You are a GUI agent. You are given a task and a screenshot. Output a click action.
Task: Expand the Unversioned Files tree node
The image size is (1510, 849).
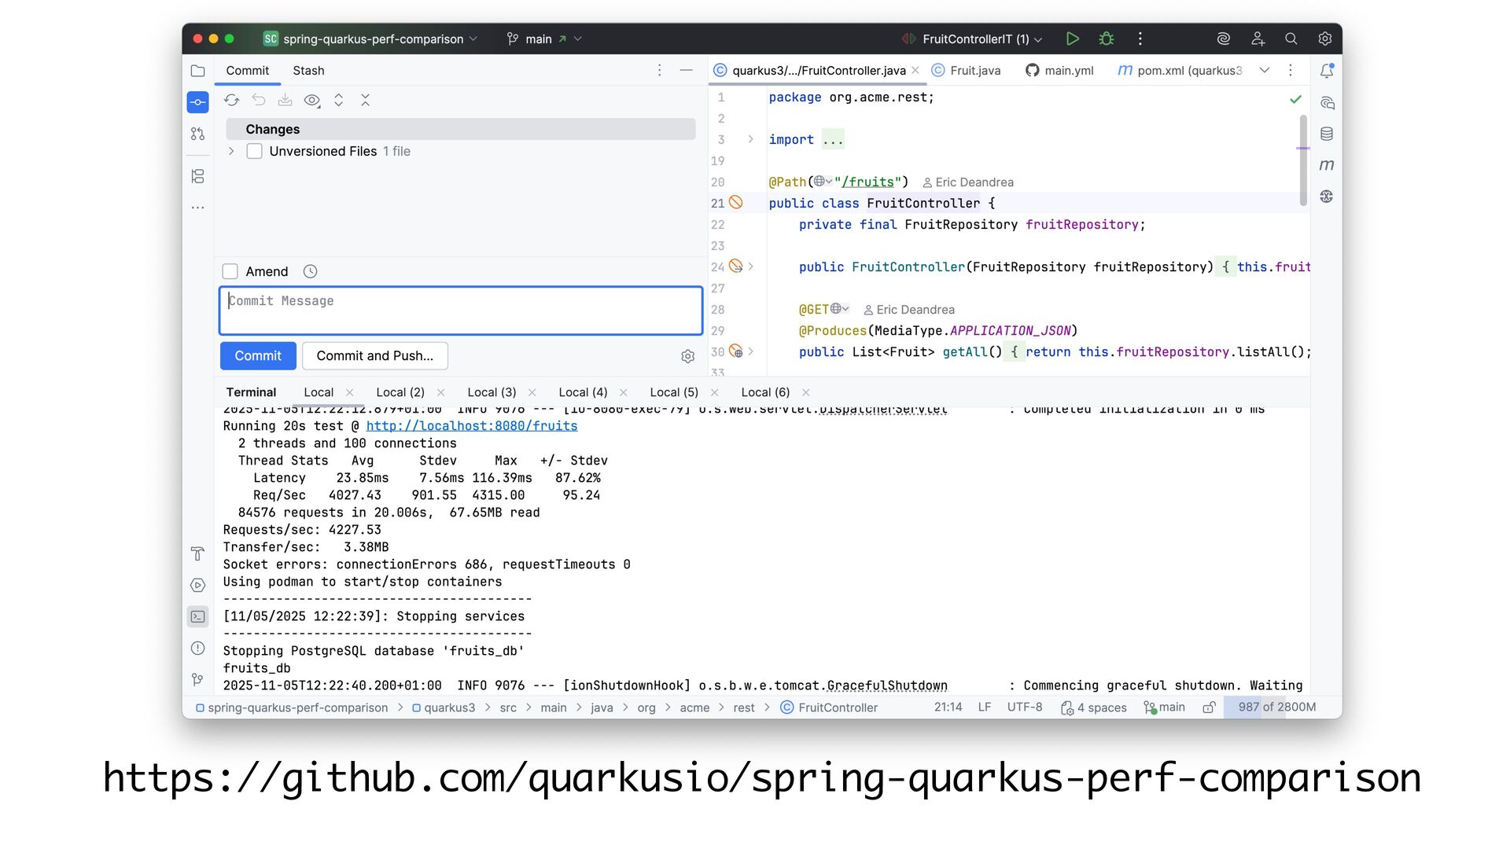pos(231,151)
